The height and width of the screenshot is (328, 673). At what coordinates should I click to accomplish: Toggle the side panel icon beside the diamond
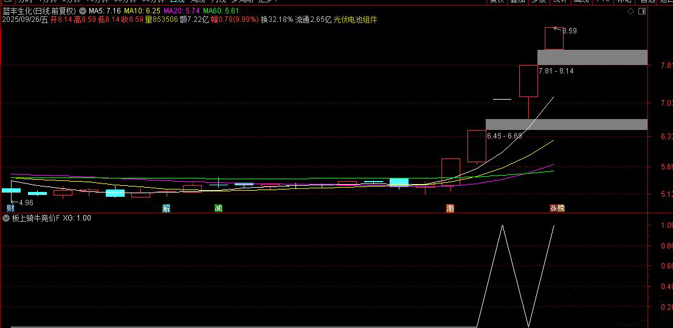pyautogui.click(x=641, y=12)
